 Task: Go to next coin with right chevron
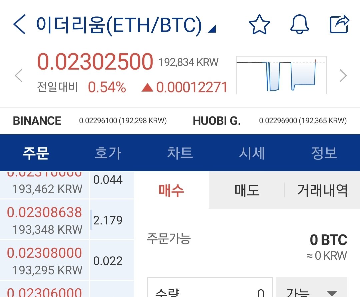343,76
